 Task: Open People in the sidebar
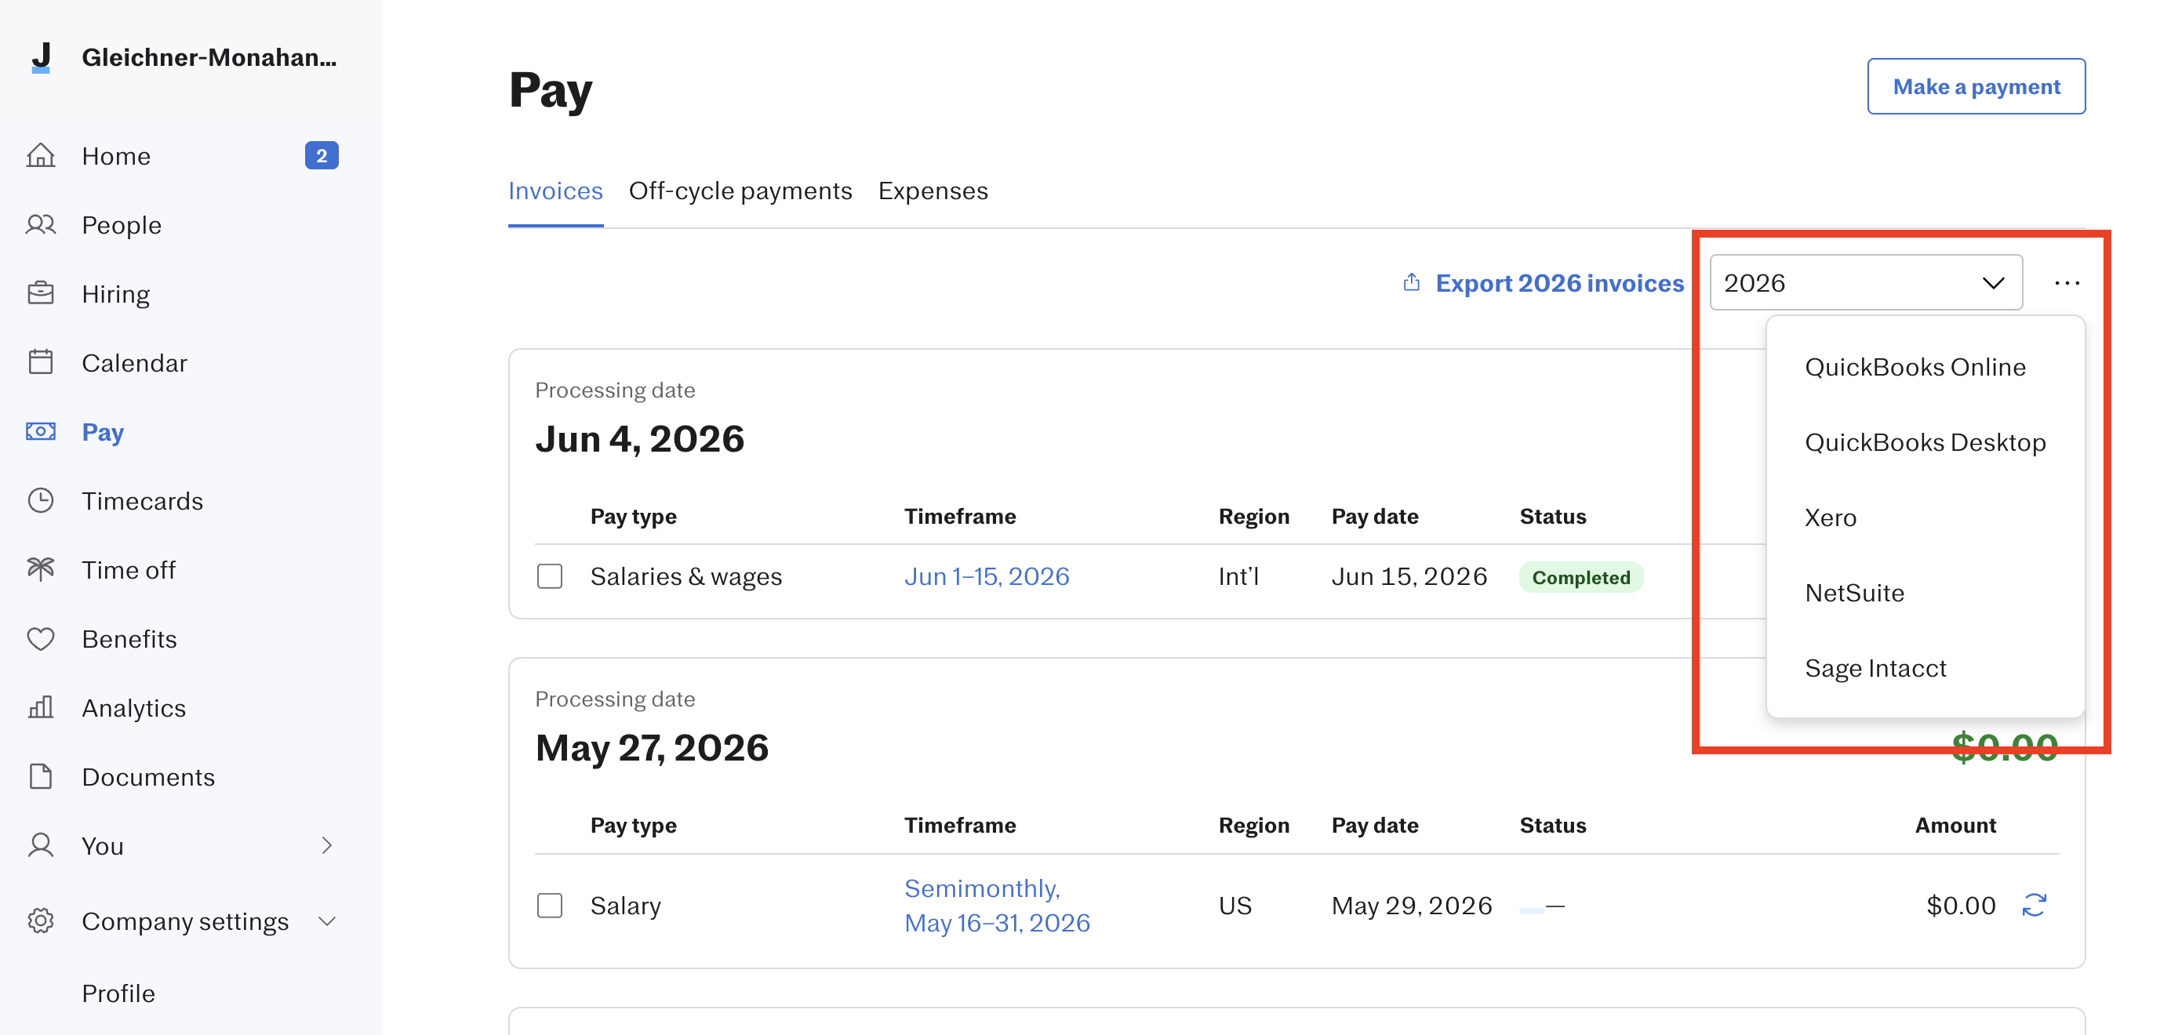122,225
